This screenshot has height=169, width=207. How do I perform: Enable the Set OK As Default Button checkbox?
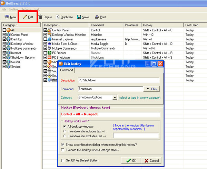62,160
